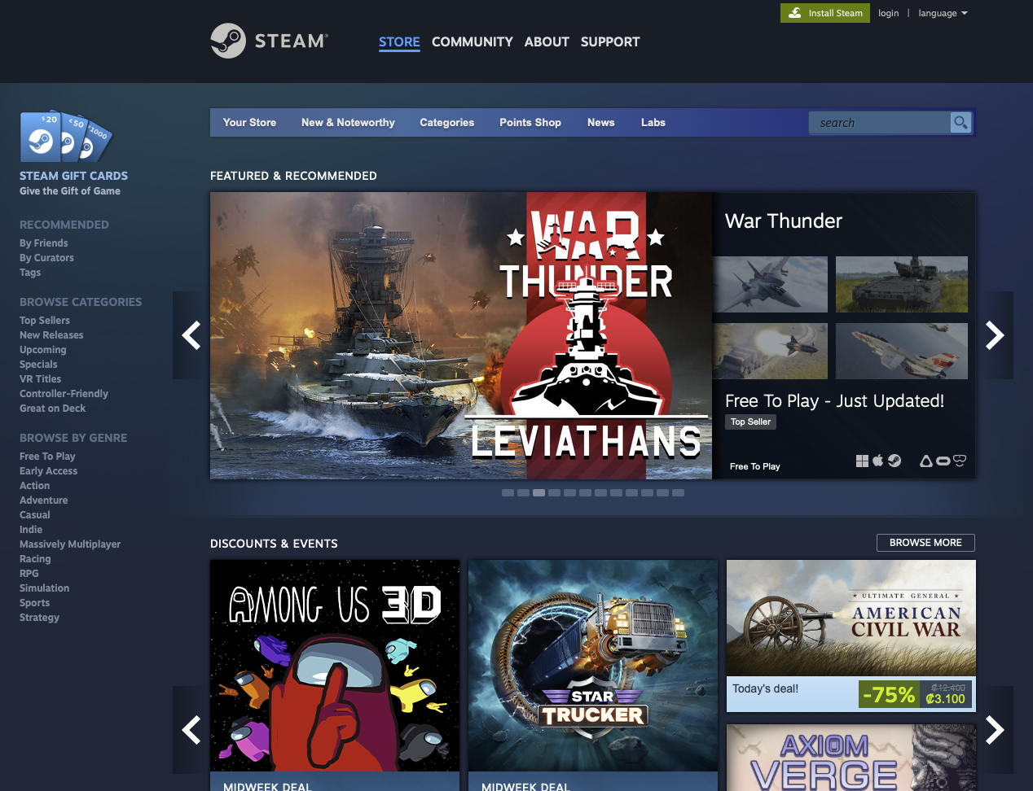Open the ABOUT page
1033x791 pixels.
(547, 42)
